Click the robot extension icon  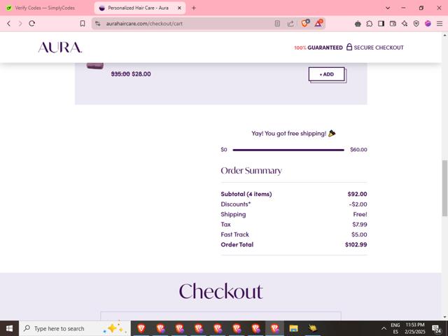coord(358,24)
